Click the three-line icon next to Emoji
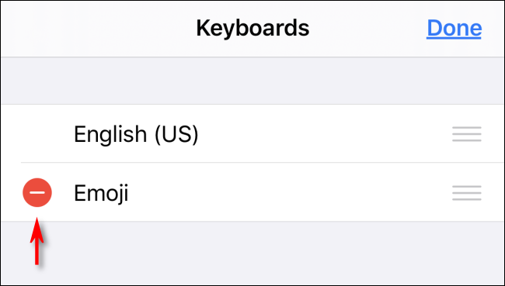Image resolution: width=505 pixels, height=286 pixels. (x=467, y=193)
